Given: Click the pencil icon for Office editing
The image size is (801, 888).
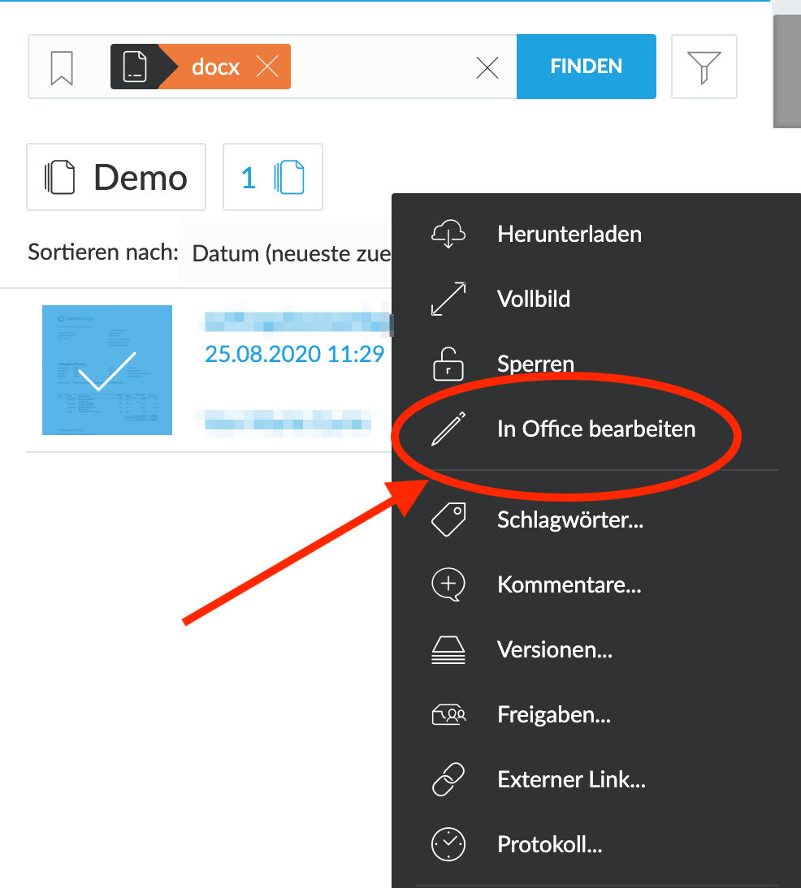Looking at the screenshot, I should pos(448,429).
